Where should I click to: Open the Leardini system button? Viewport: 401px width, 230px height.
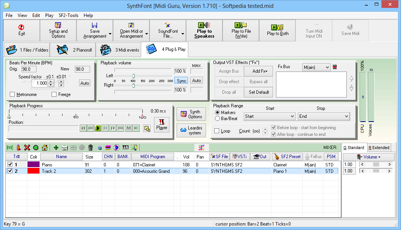191,130
